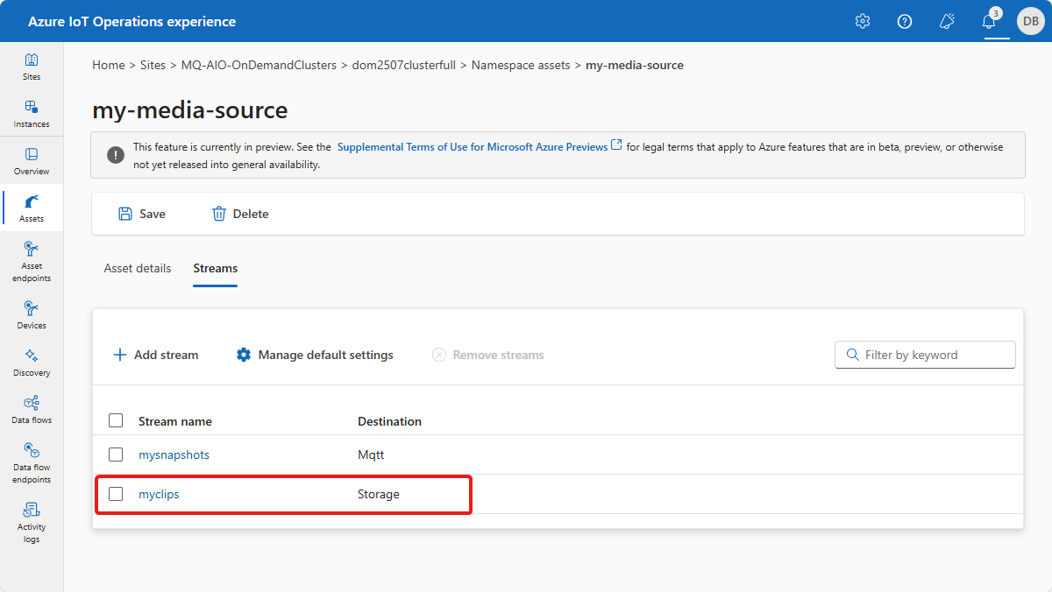Click the preview warning exclamation icon
The height and width of the screenshot is (592, 1052).
[x=116, y=155]
